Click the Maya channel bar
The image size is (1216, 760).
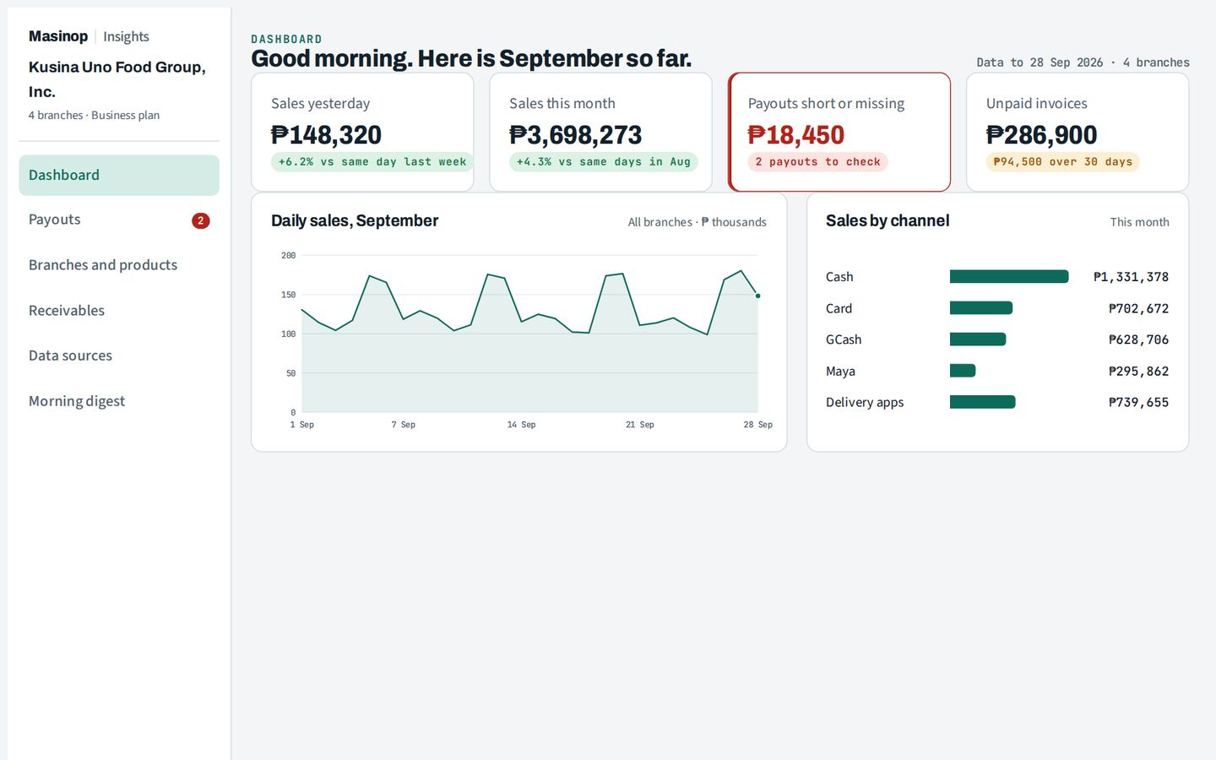tap(963, 371)
